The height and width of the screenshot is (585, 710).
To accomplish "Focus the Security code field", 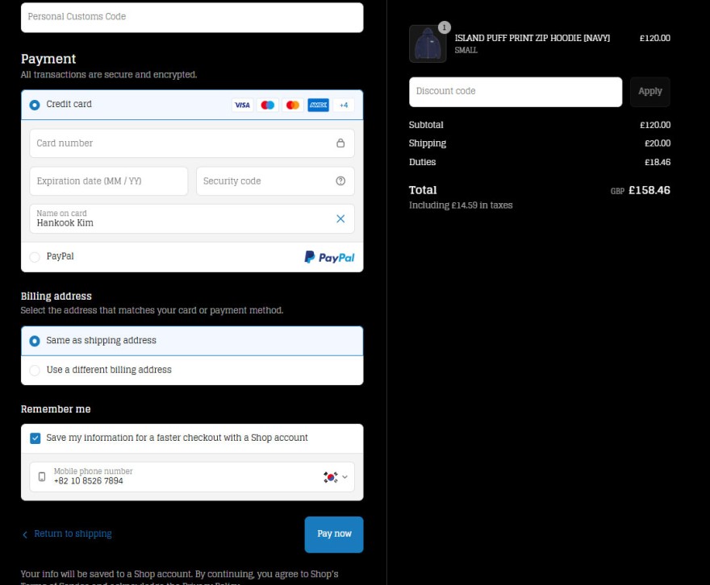I will (275, 180).
